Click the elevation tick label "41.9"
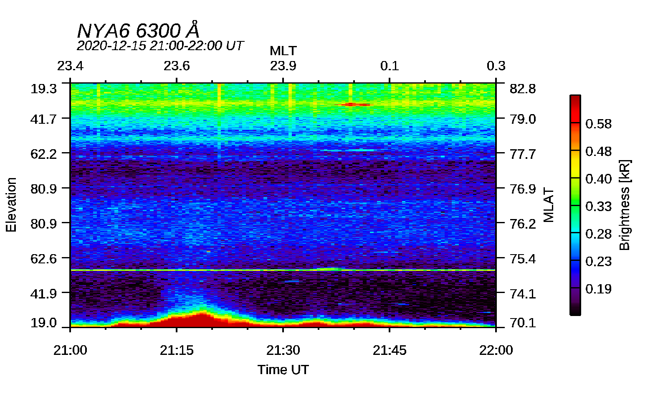 point(43,293)
